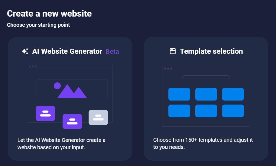Screen dimensions: 276x166
Task: Select the top-left blue template block
Action: tap(179, 94)
